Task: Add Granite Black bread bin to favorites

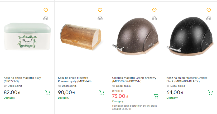Action: click(209, 10)
